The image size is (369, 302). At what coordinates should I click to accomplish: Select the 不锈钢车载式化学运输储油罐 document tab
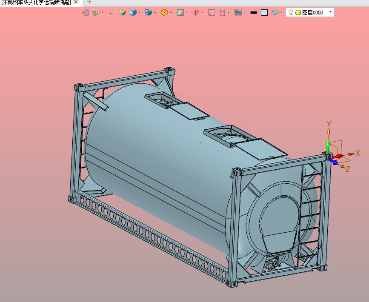click(36, 2)
